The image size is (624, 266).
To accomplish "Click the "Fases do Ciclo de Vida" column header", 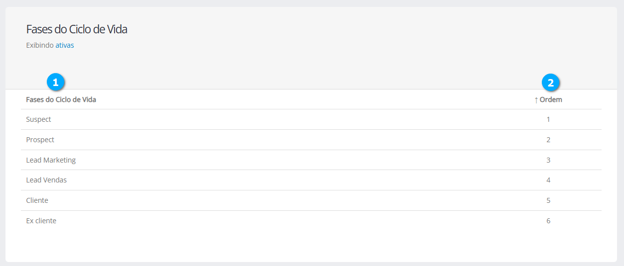I will tap(61, 99).
